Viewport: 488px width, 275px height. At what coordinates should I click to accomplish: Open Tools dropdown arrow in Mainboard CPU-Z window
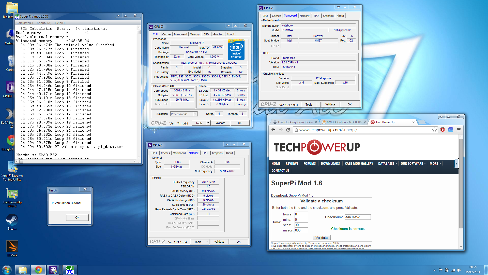click(x=318, y=104)
